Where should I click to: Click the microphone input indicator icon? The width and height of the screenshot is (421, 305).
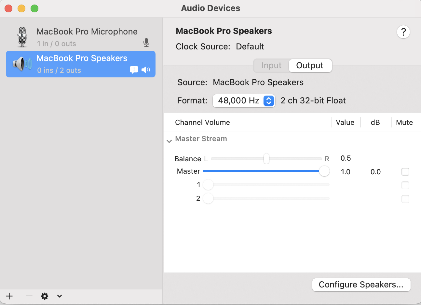[146, 43]
